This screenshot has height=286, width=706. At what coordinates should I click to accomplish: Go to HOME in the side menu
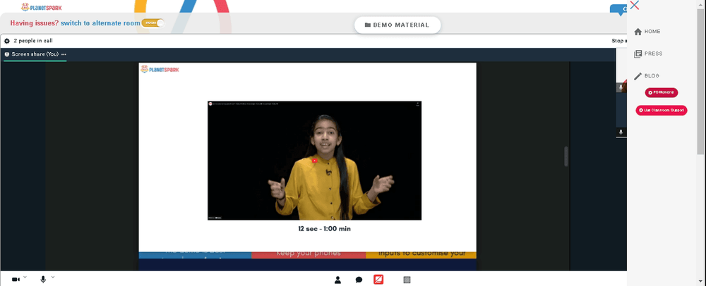click(647, 32)
